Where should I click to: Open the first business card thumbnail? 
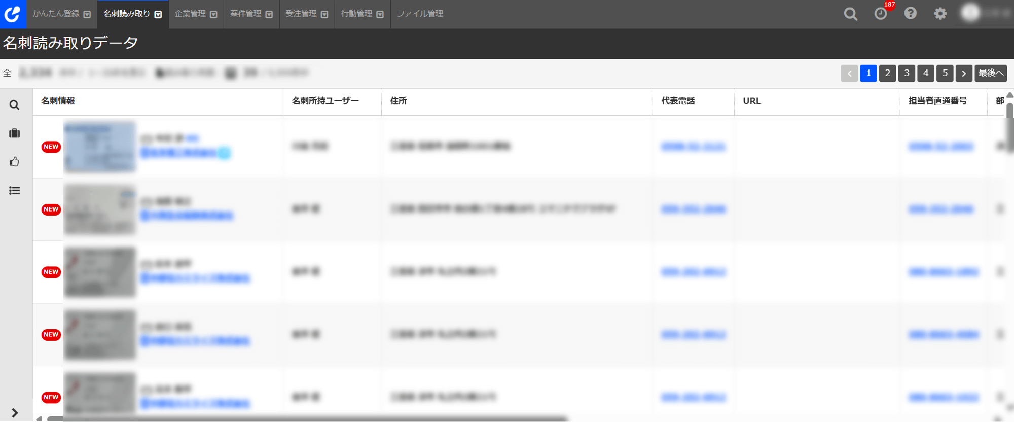click(x=99, y=147)
